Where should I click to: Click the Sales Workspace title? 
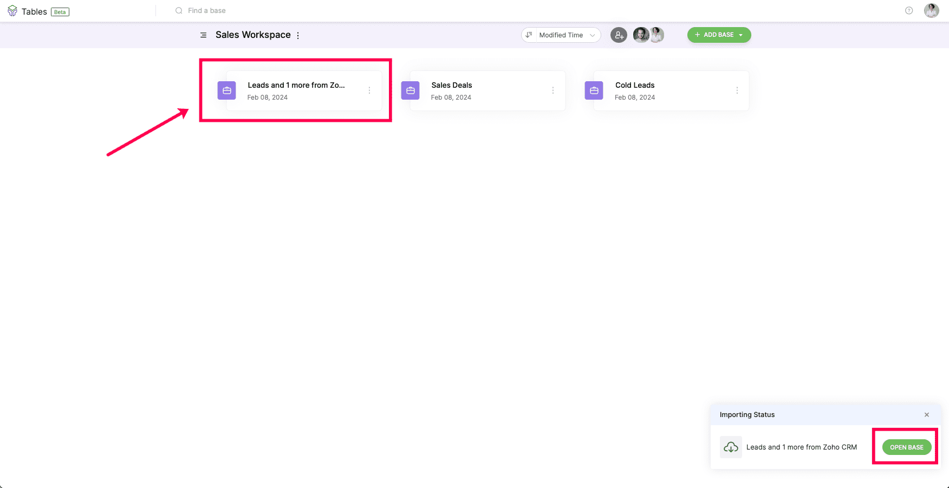click(253, 35)
